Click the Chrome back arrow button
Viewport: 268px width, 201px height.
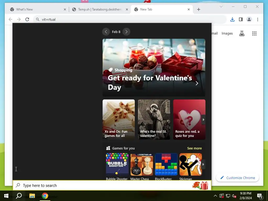(10, 19)
